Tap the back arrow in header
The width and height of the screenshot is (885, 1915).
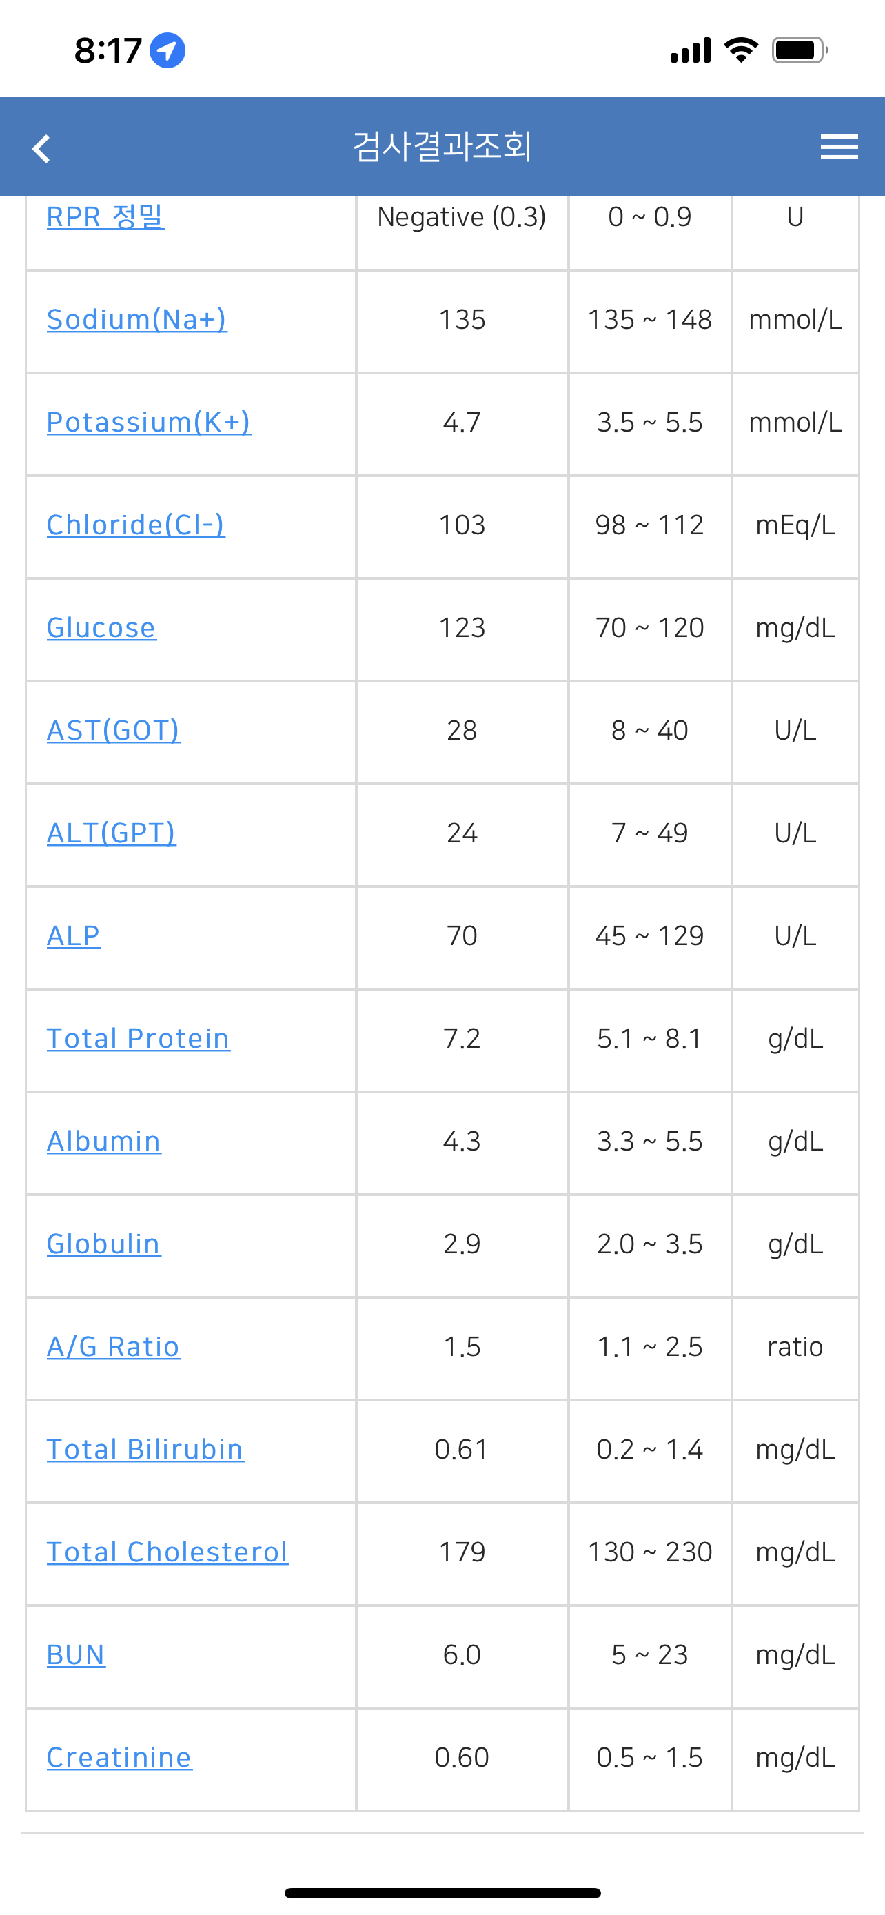pos(41,148)
